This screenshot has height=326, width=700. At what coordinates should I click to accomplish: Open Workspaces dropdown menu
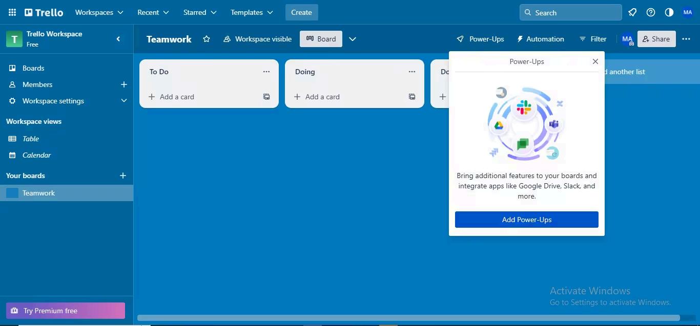[x=99, y=12]
